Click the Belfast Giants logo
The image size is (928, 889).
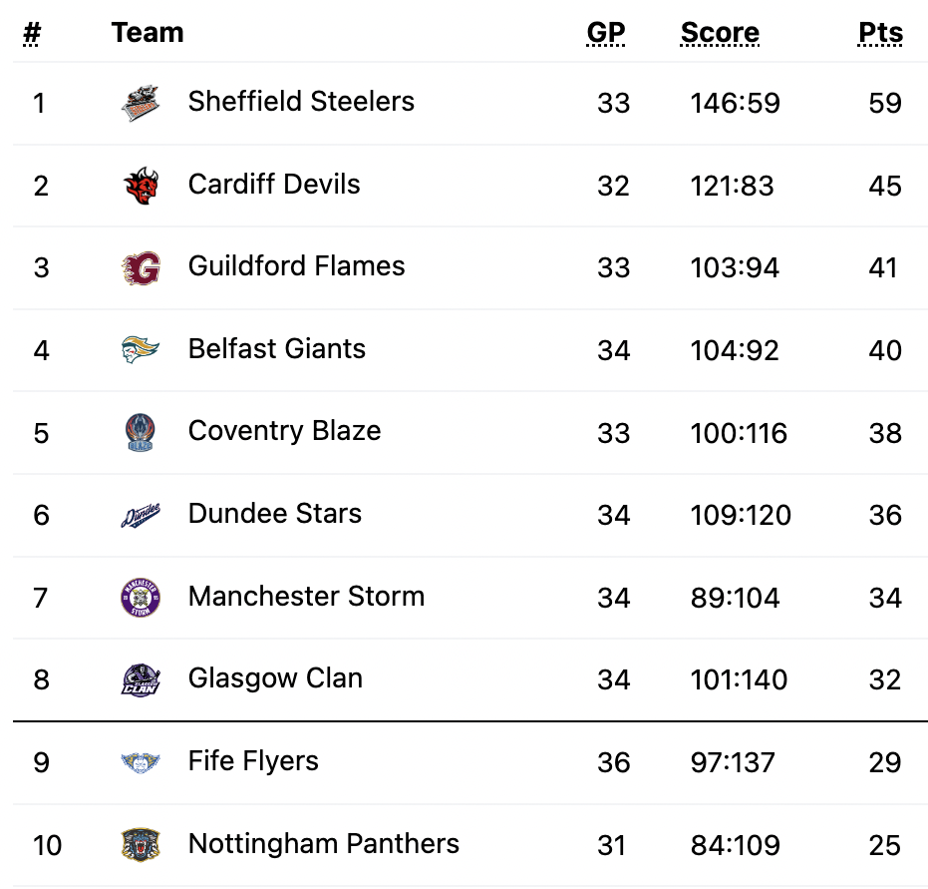coord(141,349)
